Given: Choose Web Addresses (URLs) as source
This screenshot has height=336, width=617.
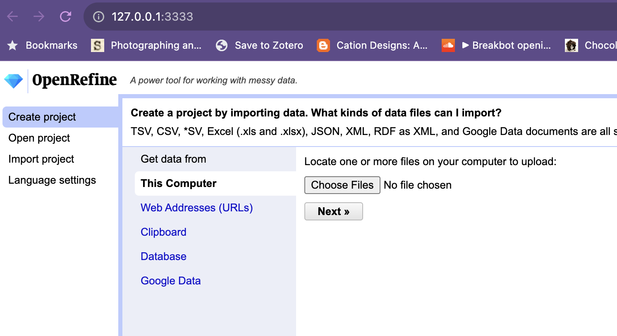Looking at the screenshot, I should coord(196,208).
